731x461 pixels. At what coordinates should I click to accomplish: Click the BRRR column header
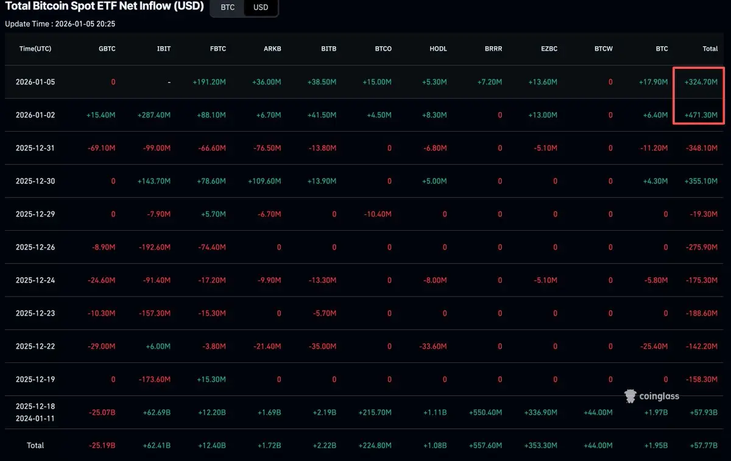493,49
